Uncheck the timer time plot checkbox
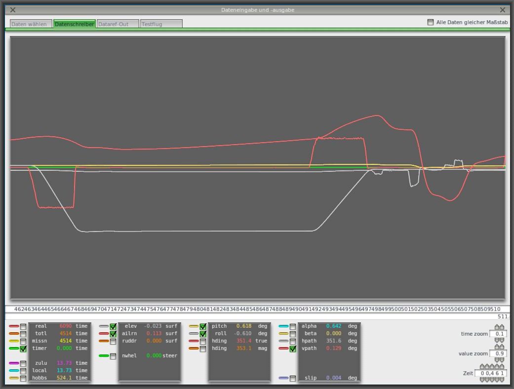The width and height of the screenshot is (514, 389). click(x=23, y=349)
